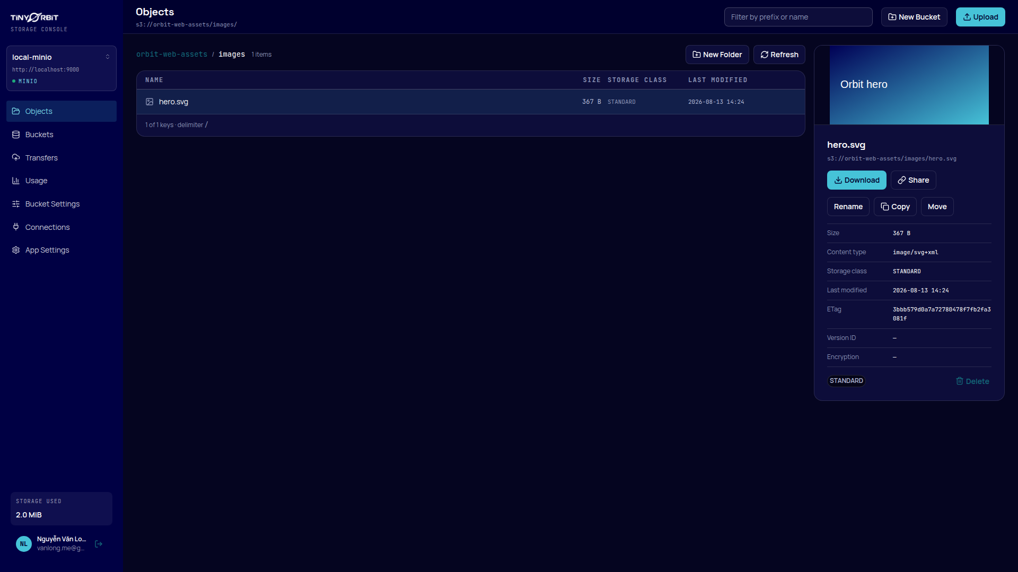The height and width of the screenshot is (572, 1018).
Task: Click the s3://orbit-web-assets/images/hero.svg path
Action: pyautogui.click(x=892, y=158)
